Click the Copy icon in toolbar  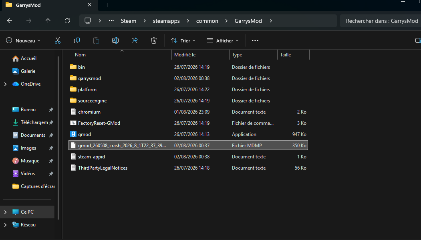click(x=77, y=40)
